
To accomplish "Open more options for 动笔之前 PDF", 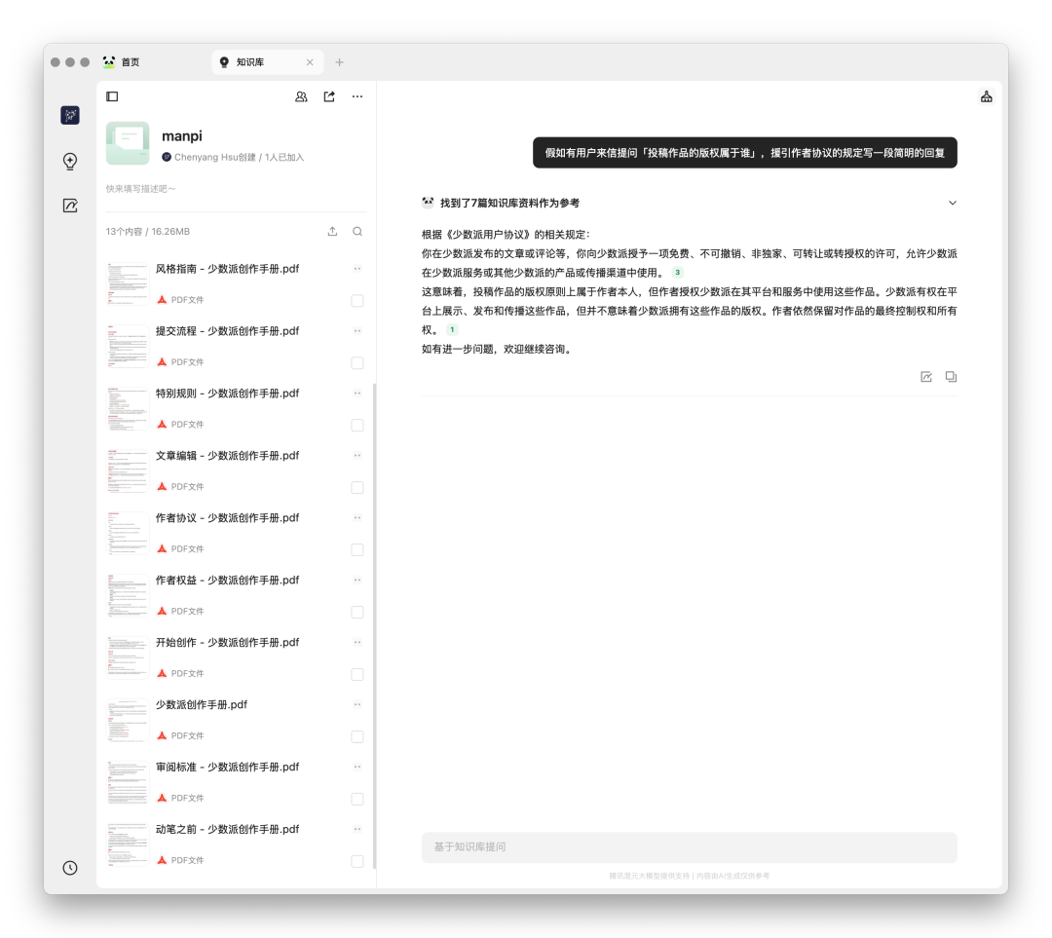I will tap(357, 829).
